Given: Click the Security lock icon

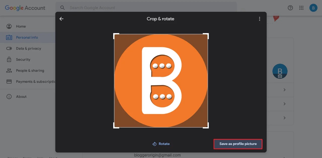Looking at the screenshot, I should (x=9, y=59).
